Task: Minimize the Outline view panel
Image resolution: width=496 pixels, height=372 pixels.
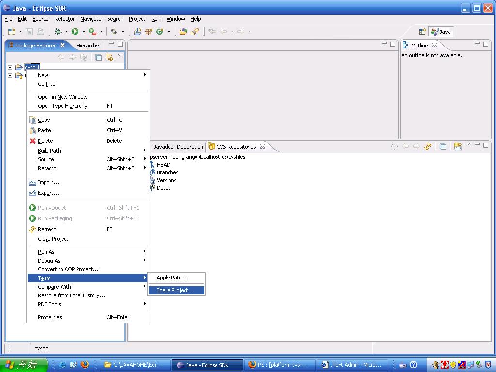Action: 477,43
